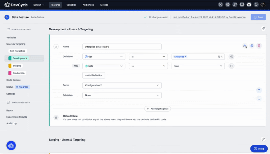
Task: Click the + Add Definition button
Action: [94, 75]
